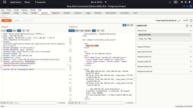The height and width of the screenshot is (108, 193).
Task: Select Raw view in the Request pane
Action: coord(9,31)
